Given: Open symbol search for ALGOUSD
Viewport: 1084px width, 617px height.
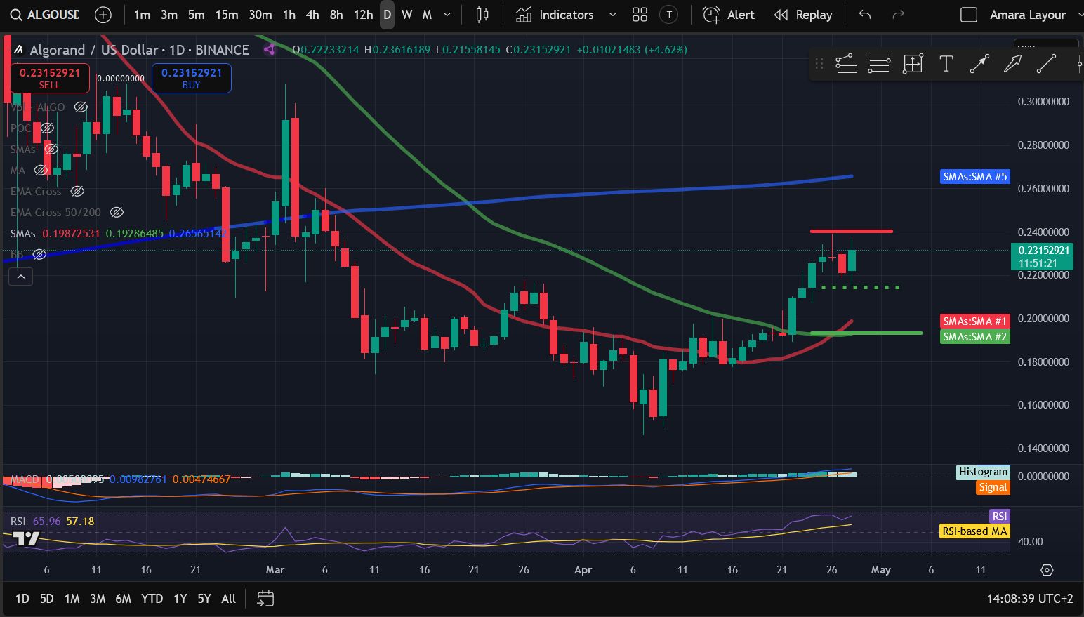Looking at the screenshot, I should point(45,15).
